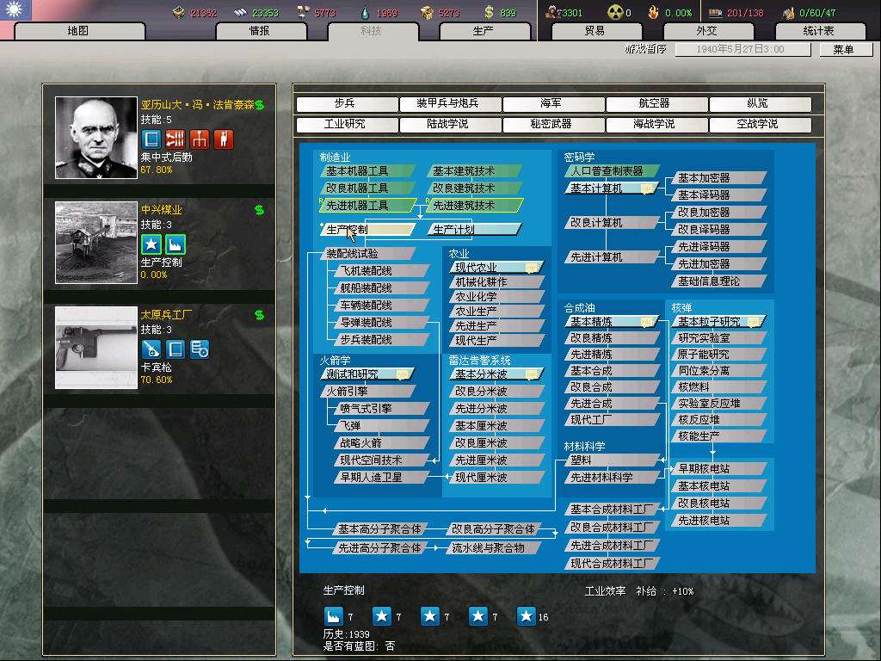
Task: Click 中兴煤业 research progress 0.00%
Action: pos(154,275)
